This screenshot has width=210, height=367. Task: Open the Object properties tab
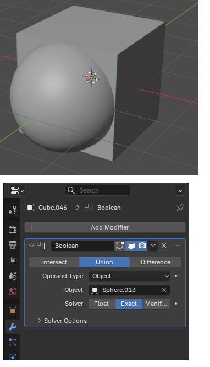13,311
